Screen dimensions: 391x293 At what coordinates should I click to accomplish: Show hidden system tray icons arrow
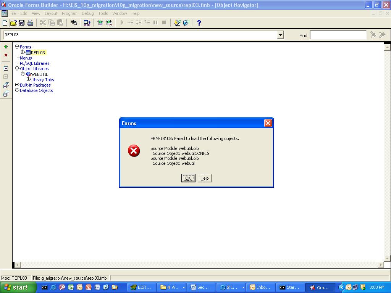[x=342, y=288]
